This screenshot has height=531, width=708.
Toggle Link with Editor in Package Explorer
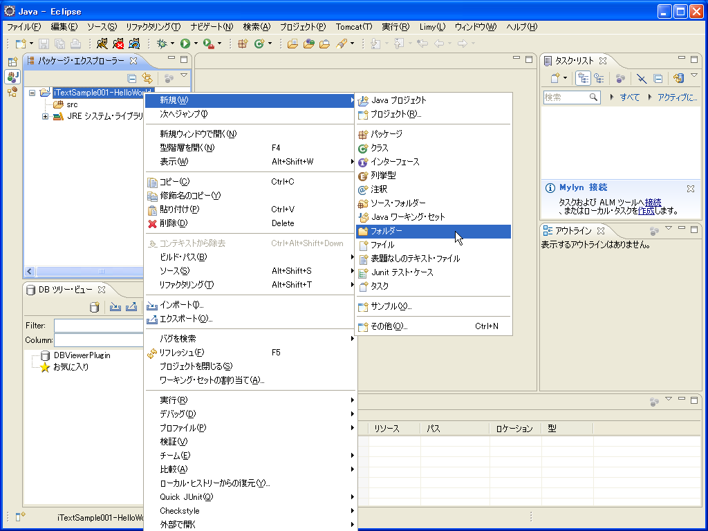click(x=147, y=78)
